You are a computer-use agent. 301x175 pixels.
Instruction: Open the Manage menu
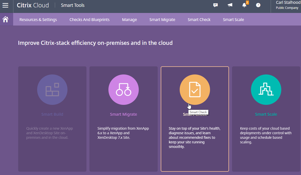click(x=129, y=20)
